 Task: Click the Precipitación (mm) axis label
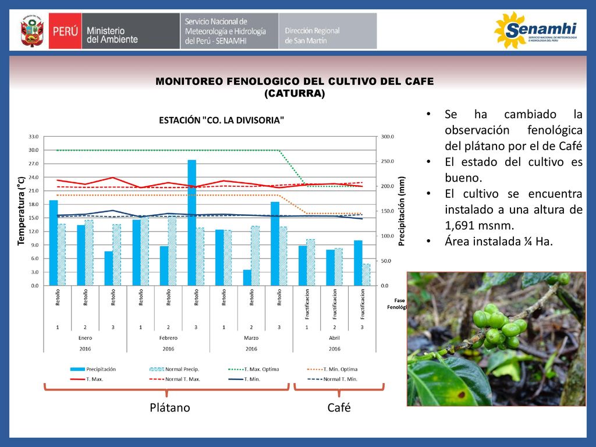coord(402,211)
